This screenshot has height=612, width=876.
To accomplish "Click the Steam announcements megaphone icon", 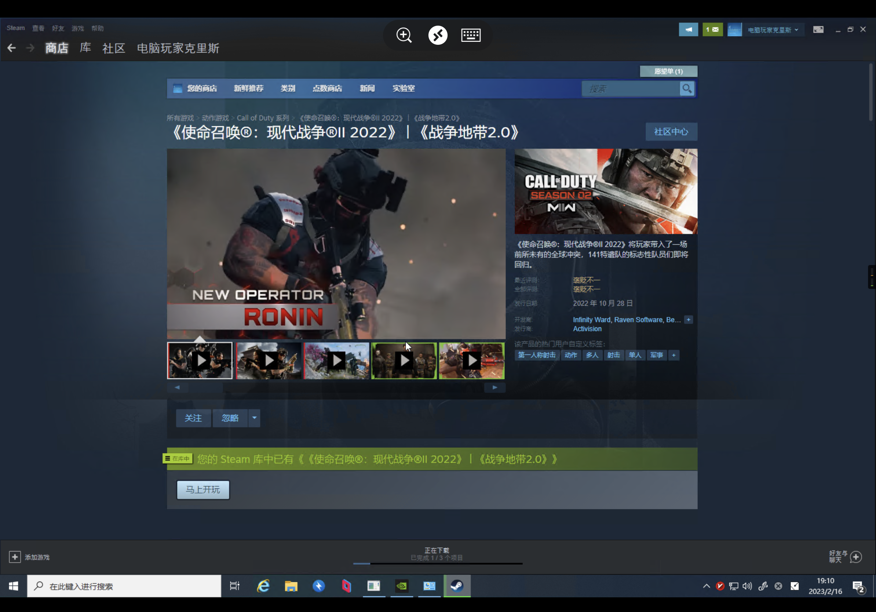I will tap(688, 30).
